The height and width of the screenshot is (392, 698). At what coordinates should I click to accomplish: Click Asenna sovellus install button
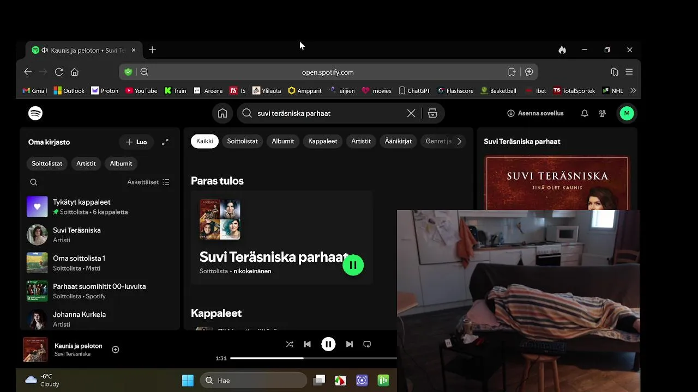pyautogui.click(x=535, y=113)
